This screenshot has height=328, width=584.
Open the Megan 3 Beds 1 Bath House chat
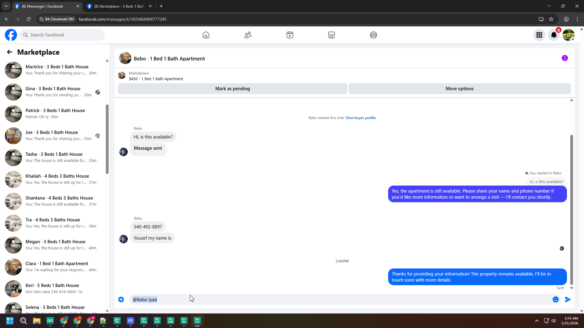(x=53, y=245)
